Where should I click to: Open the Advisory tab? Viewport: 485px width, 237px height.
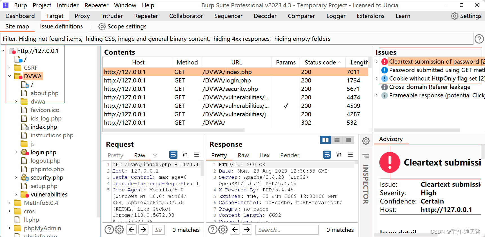391,139
